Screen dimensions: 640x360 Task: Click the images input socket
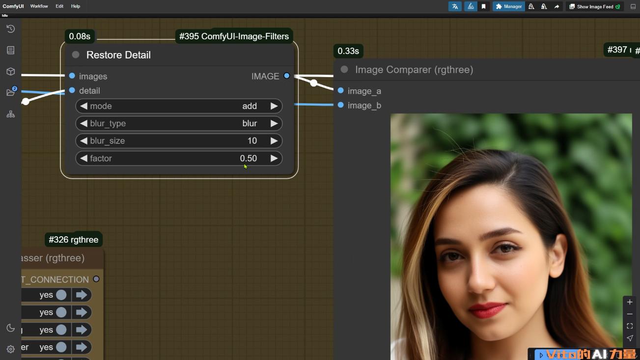(x=72, y=76)
